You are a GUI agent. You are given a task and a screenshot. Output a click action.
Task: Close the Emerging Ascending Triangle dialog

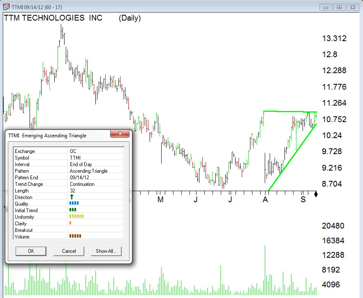[120, 134]
